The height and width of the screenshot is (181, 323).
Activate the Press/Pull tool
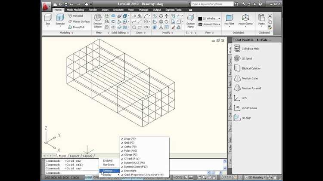click(x=76, y=27)
